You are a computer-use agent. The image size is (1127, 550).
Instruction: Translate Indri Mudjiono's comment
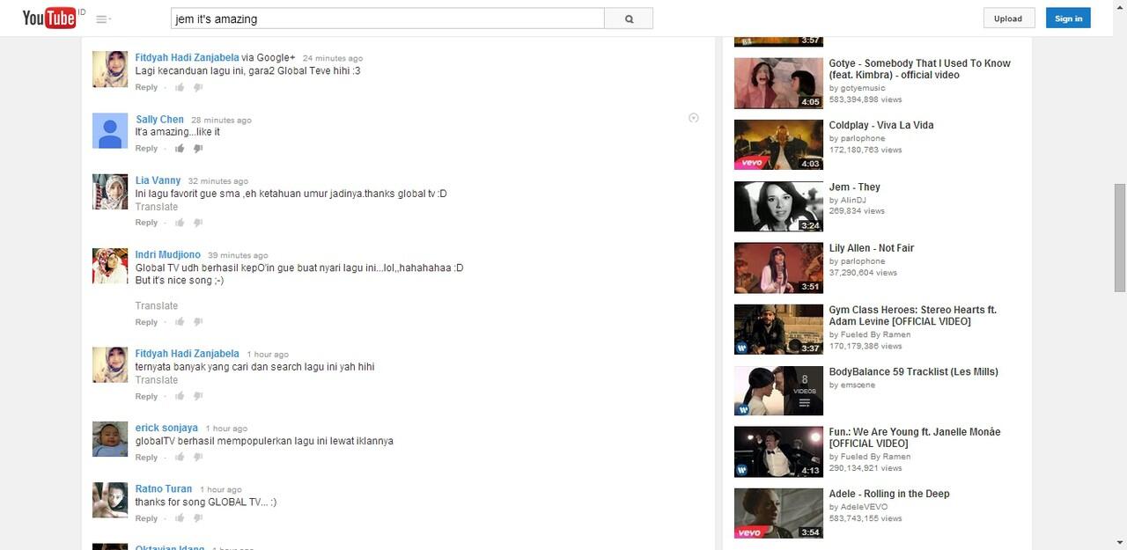coord(157,306)
